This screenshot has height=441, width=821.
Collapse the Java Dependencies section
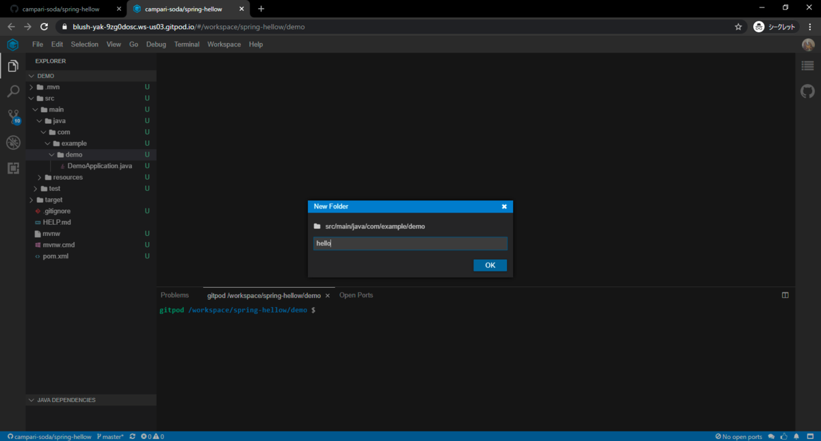click(x=31, y=400)
